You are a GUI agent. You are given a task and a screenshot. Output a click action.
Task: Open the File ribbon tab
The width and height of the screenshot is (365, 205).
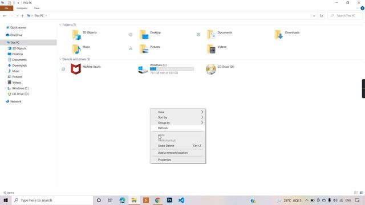(x=6, y=8)
